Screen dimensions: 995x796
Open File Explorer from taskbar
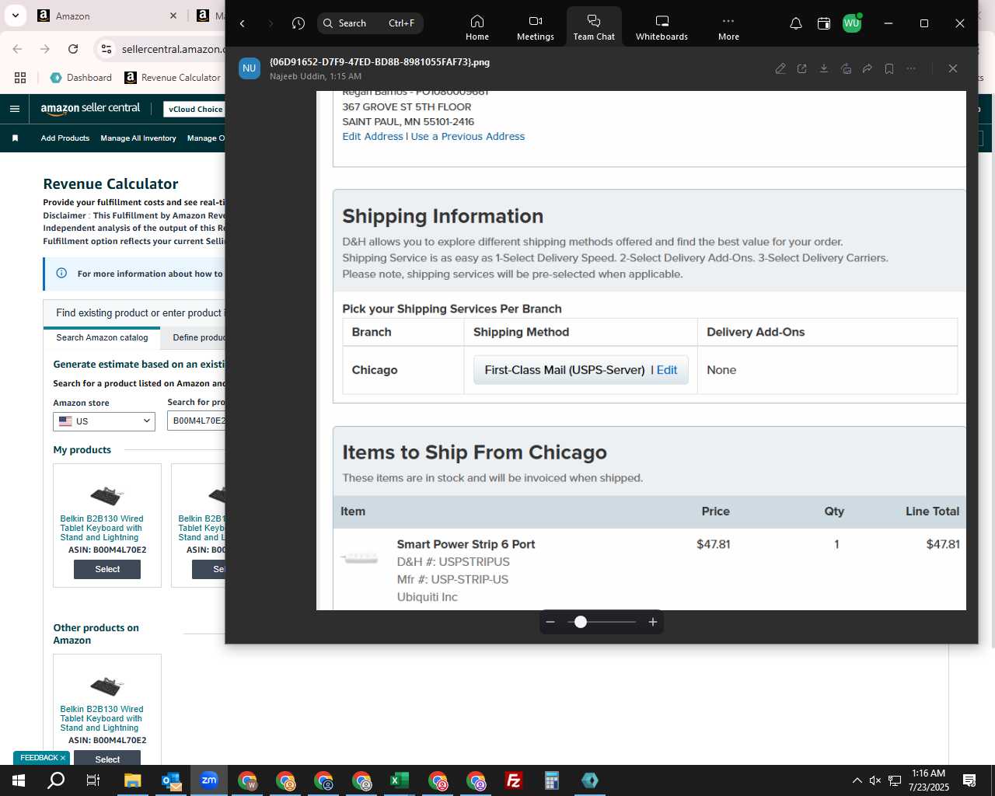click(132, 780)
